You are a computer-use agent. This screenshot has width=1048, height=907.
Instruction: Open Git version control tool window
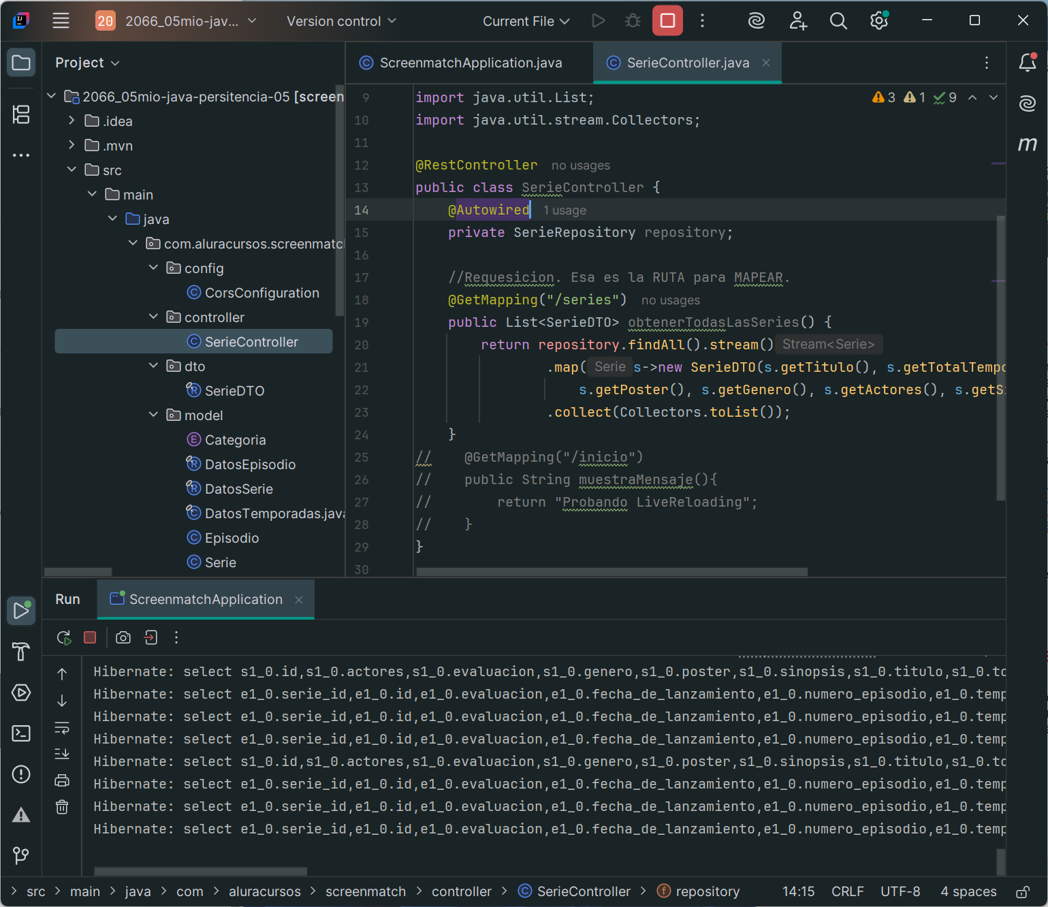pos(21,855)
